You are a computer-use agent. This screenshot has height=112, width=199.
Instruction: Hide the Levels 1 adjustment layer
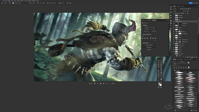click(x=174, y=32)
